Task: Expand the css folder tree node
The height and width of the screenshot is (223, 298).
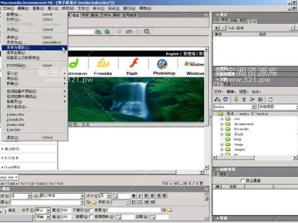Action: [222, 119]
